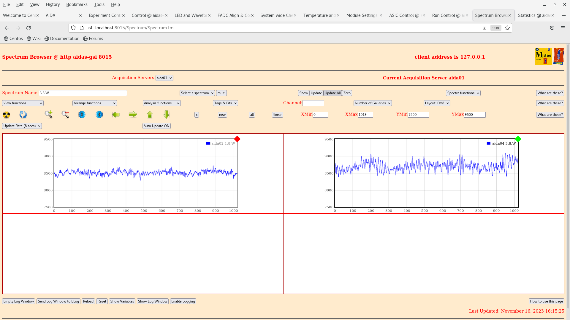This screenshot has height=320, width=570.
Task: Toggle the linear scale button
Action: tap(277, 115)
